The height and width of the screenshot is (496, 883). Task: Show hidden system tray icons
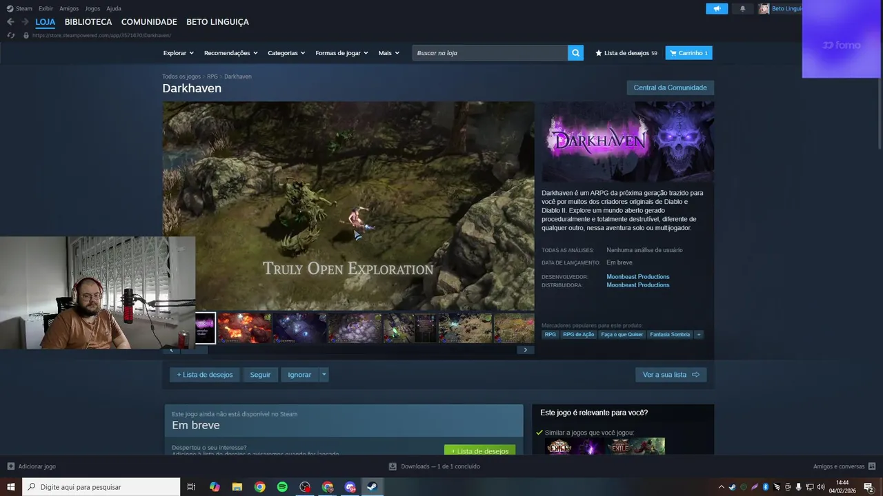722,487
